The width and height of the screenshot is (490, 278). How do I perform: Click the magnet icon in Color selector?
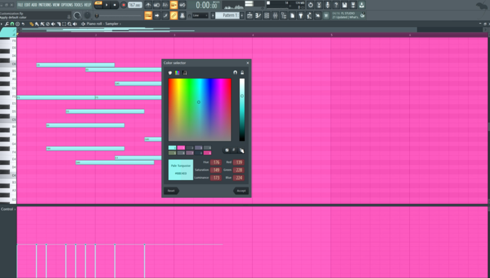pos(235,73)
